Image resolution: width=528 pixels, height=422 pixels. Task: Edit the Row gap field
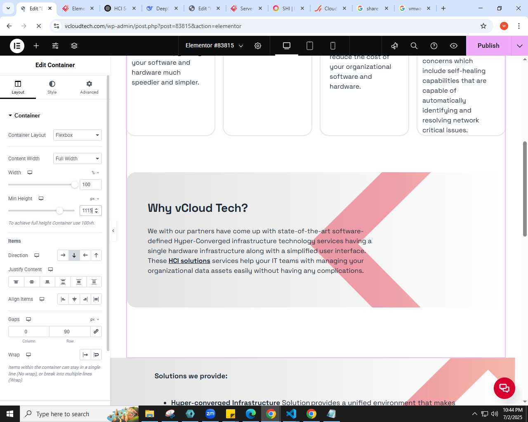click(70, 331)
